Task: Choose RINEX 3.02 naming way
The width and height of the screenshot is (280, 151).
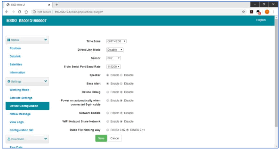Action: click(108, 130)
